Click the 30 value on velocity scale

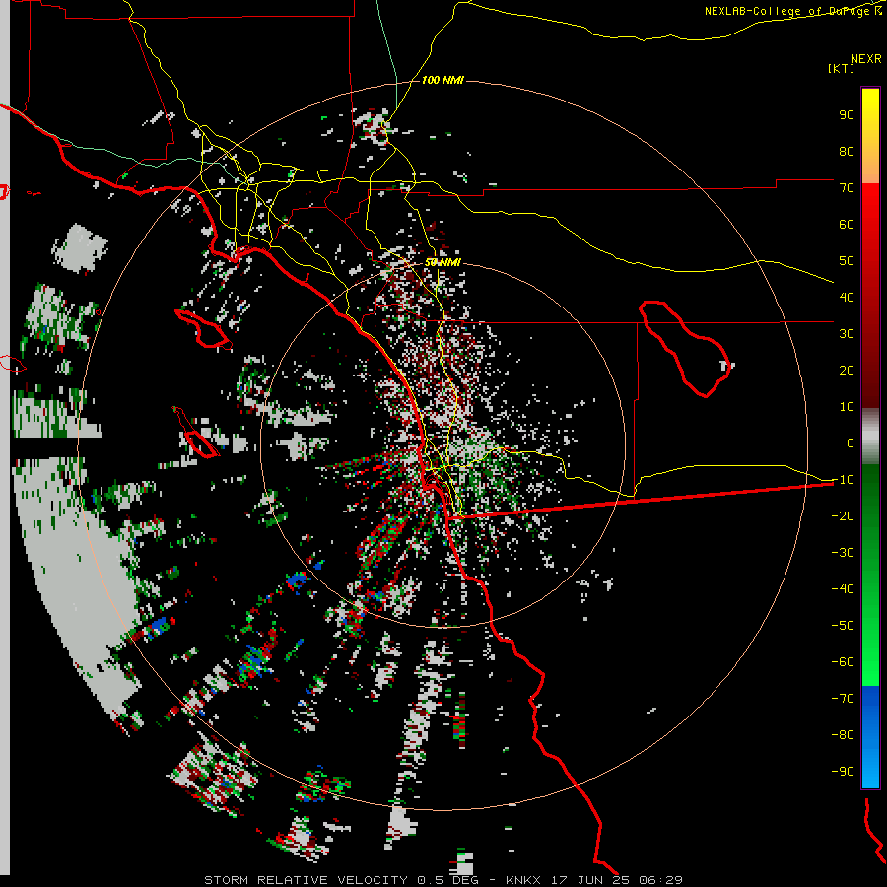pyautogui.click(x=847, y=334)
